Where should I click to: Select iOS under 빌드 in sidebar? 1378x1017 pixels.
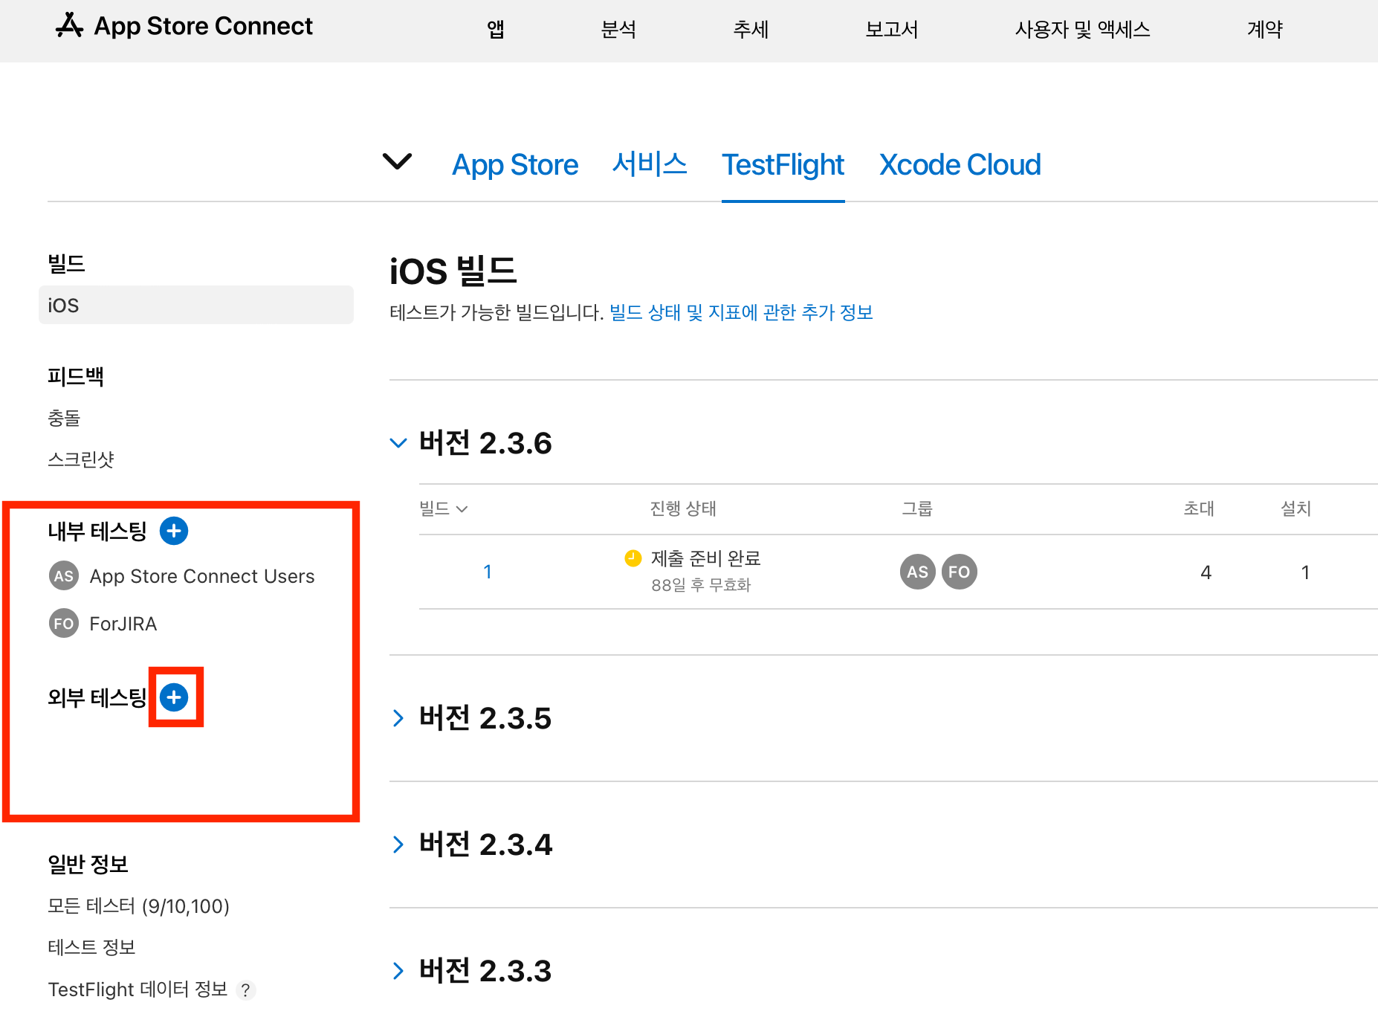[x=196, y=305]
